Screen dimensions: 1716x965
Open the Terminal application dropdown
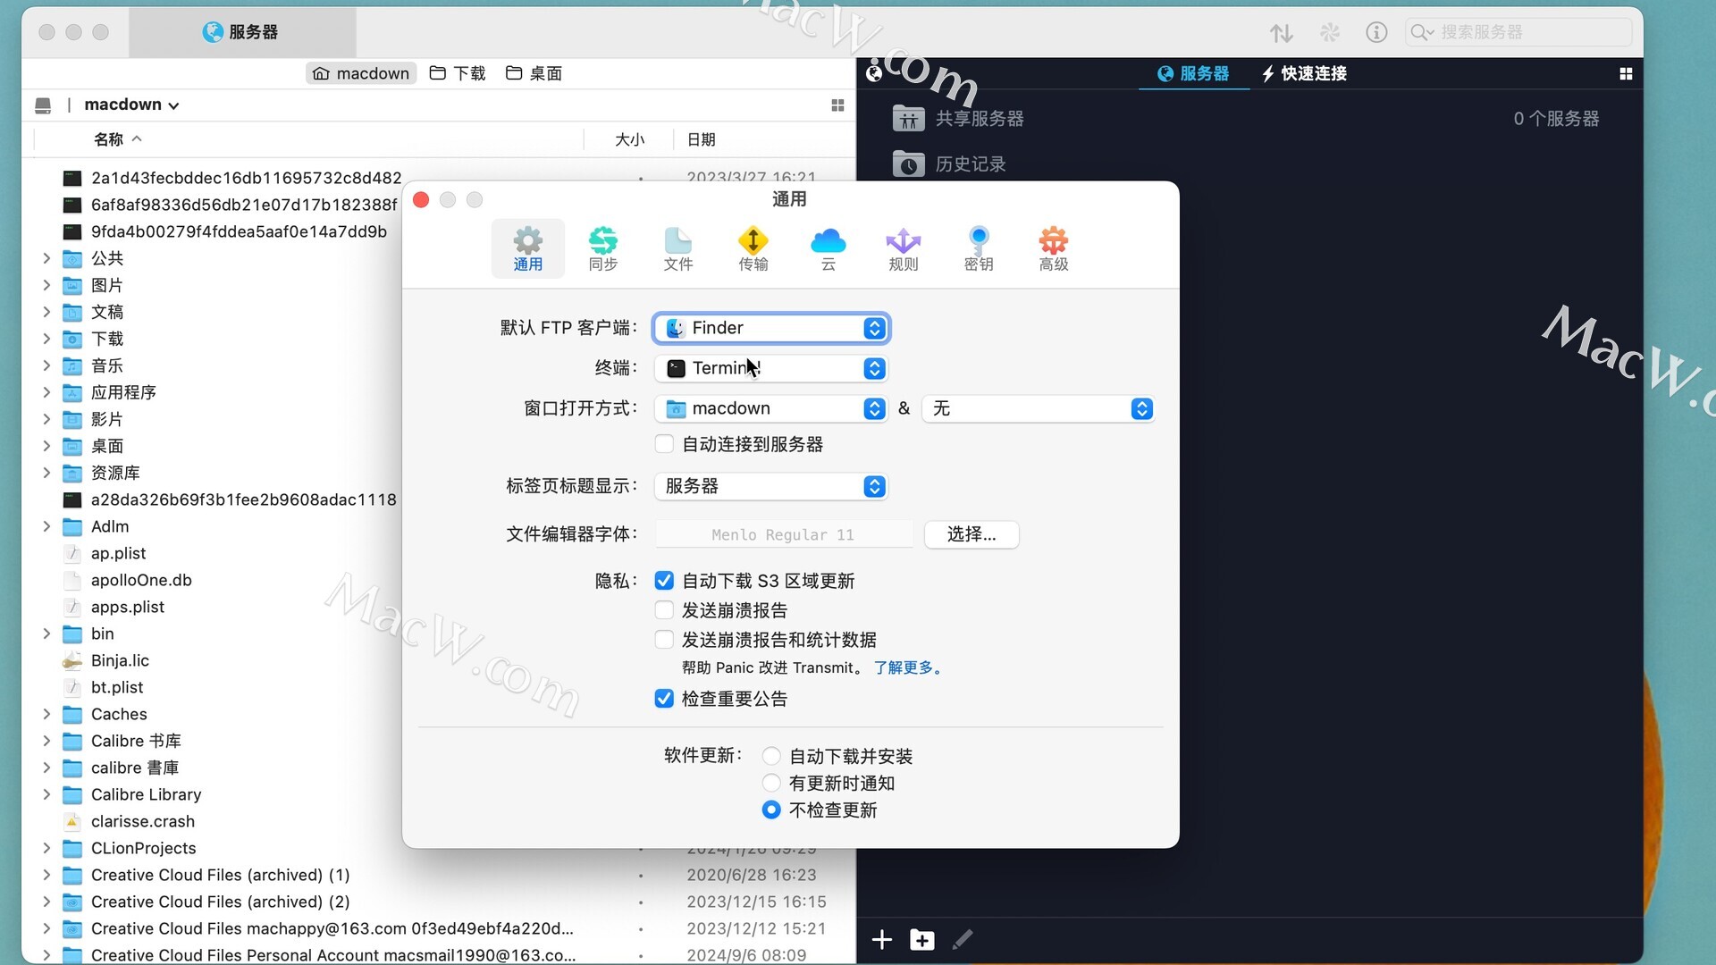pyautogui.click(x=770, y=368)
